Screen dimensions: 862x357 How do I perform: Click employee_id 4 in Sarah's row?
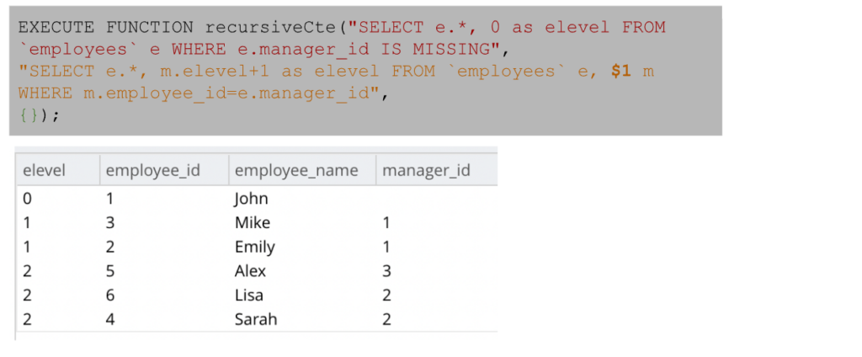pyautogui.click(x=110, y=320)
